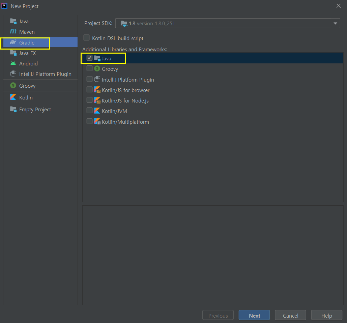Click the 'Kotlin/JS for browser' label text
The height and width of the screenshot is (323, 347).
pos(125,90)
